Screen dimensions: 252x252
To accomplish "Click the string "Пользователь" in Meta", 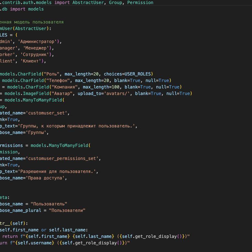I will click(x=49, y=204).
